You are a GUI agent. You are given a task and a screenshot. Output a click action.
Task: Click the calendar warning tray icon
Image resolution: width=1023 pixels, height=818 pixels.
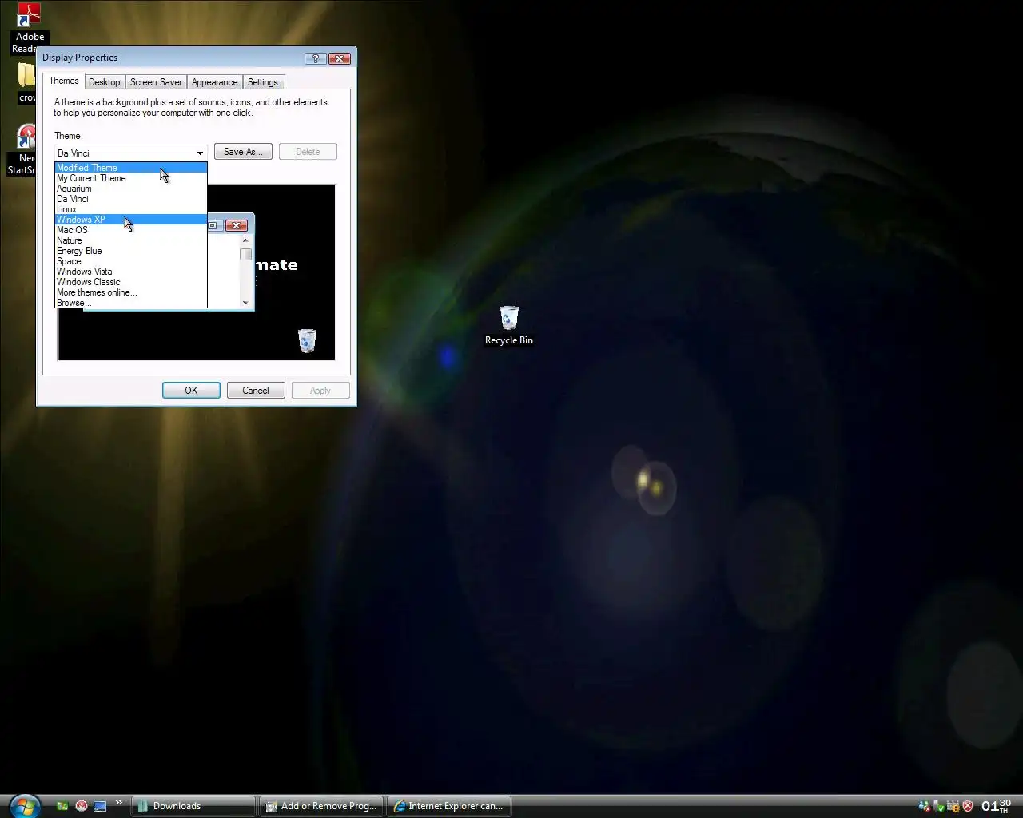953,806
